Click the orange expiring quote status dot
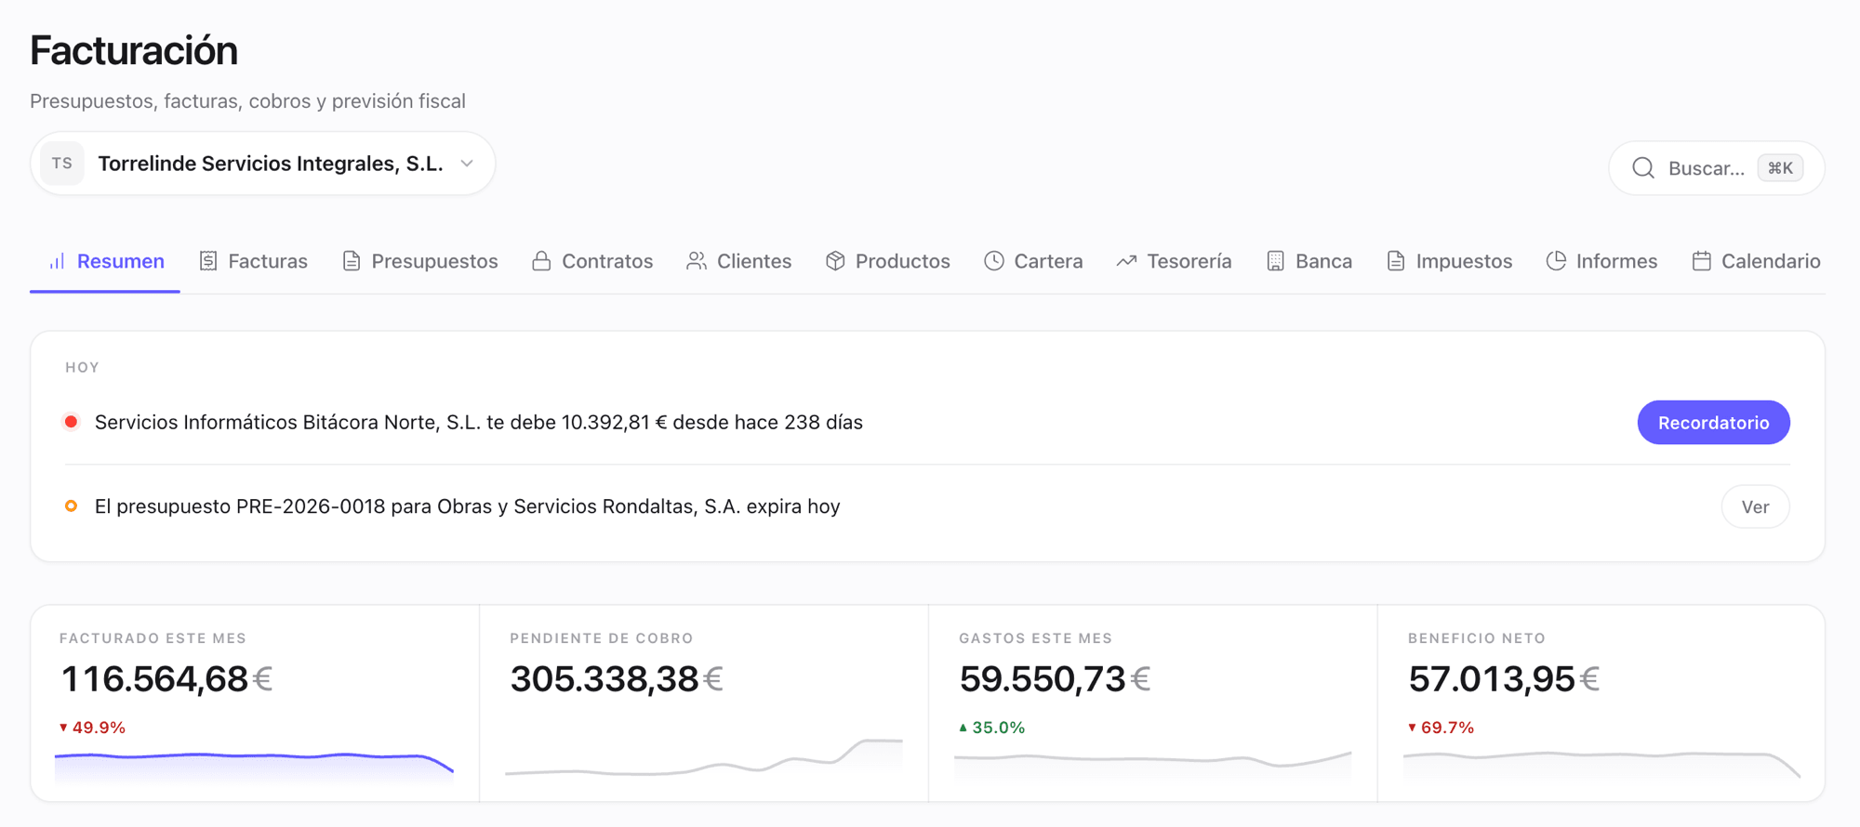 (71, 506)
